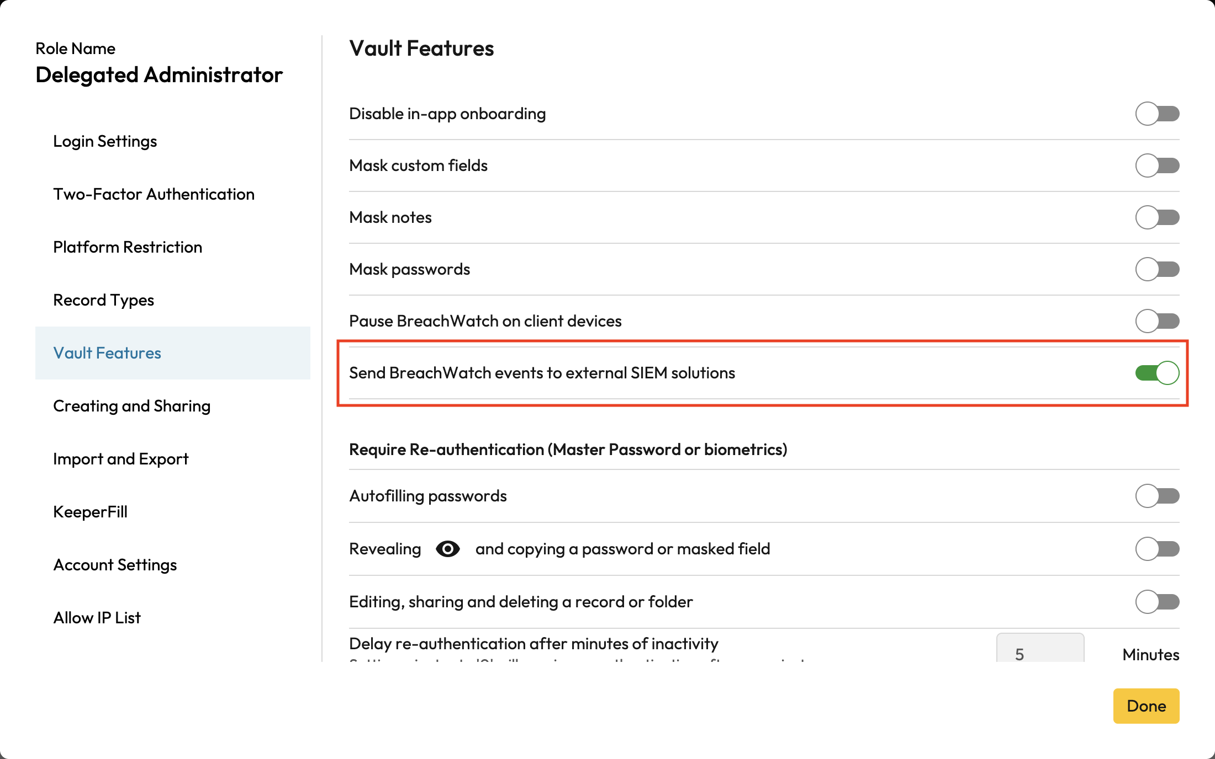Viewport: 1215px width, 759px height.
Task: Toggle Revealing and copying password re-authentication
Action: click(1157, 549)
